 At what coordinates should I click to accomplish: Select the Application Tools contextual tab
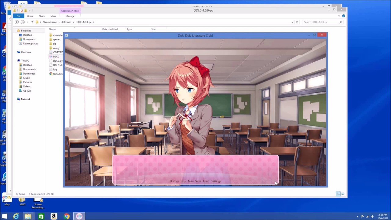70,11
